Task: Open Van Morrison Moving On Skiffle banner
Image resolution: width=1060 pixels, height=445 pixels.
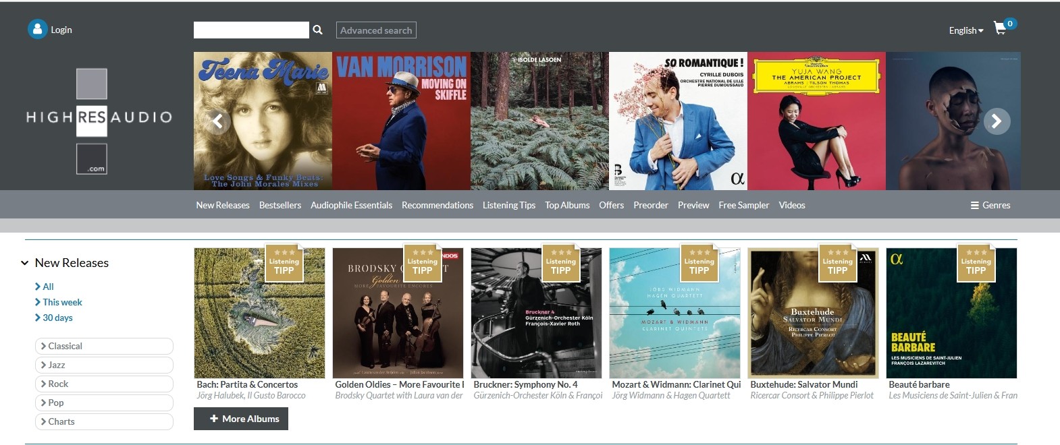Action: 401,121
